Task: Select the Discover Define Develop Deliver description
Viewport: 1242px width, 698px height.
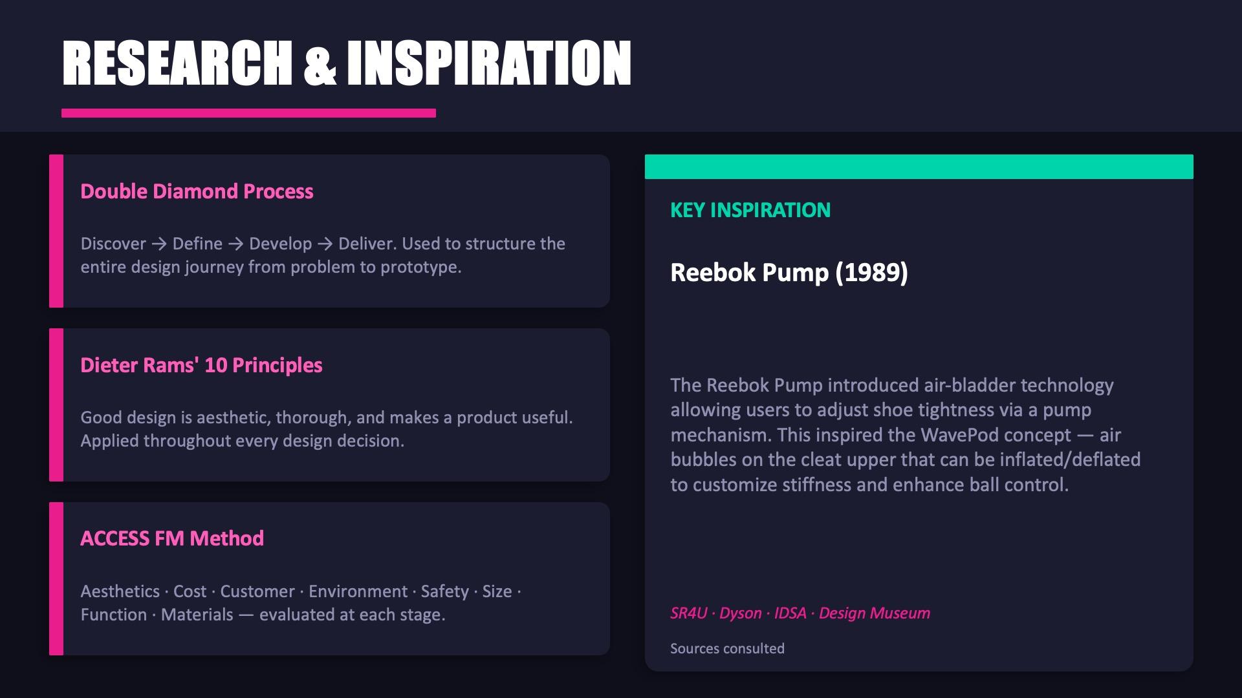Action: pos(323,255)
